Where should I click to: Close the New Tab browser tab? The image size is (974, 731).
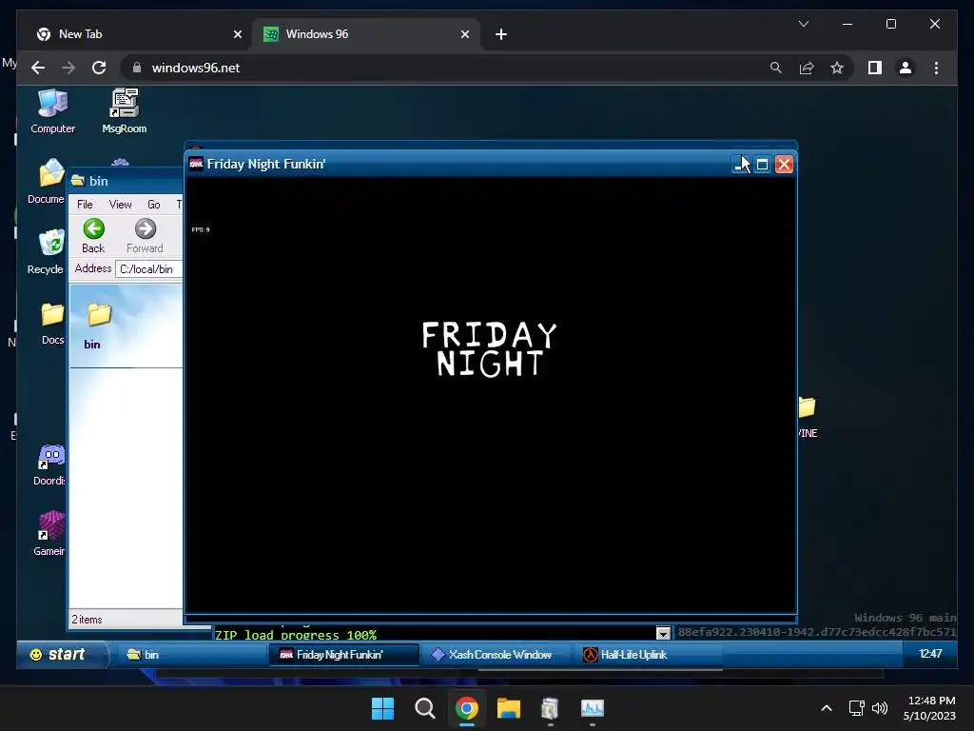coord(237,34)
